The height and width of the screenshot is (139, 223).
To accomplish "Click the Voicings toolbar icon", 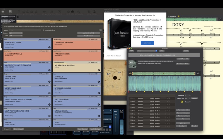I will 89,12.
